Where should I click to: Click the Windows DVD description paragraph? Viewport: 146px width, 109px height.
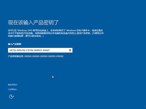click(56, 33)
